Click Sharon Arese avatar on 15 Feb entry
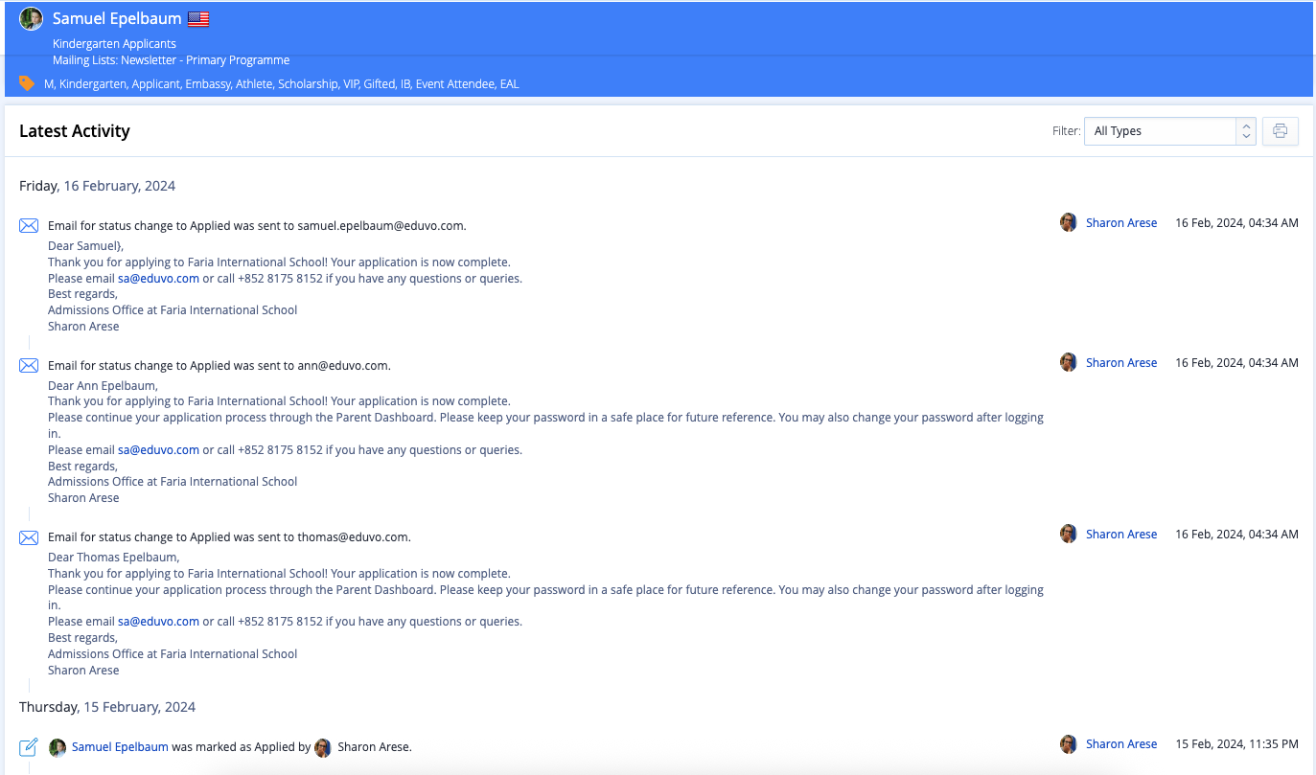Image resolution: width=1316 pixels, height=775 pixels. (1068, 744)
